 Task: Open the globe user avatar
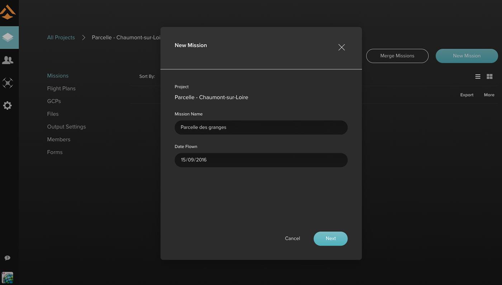point(8,278)
